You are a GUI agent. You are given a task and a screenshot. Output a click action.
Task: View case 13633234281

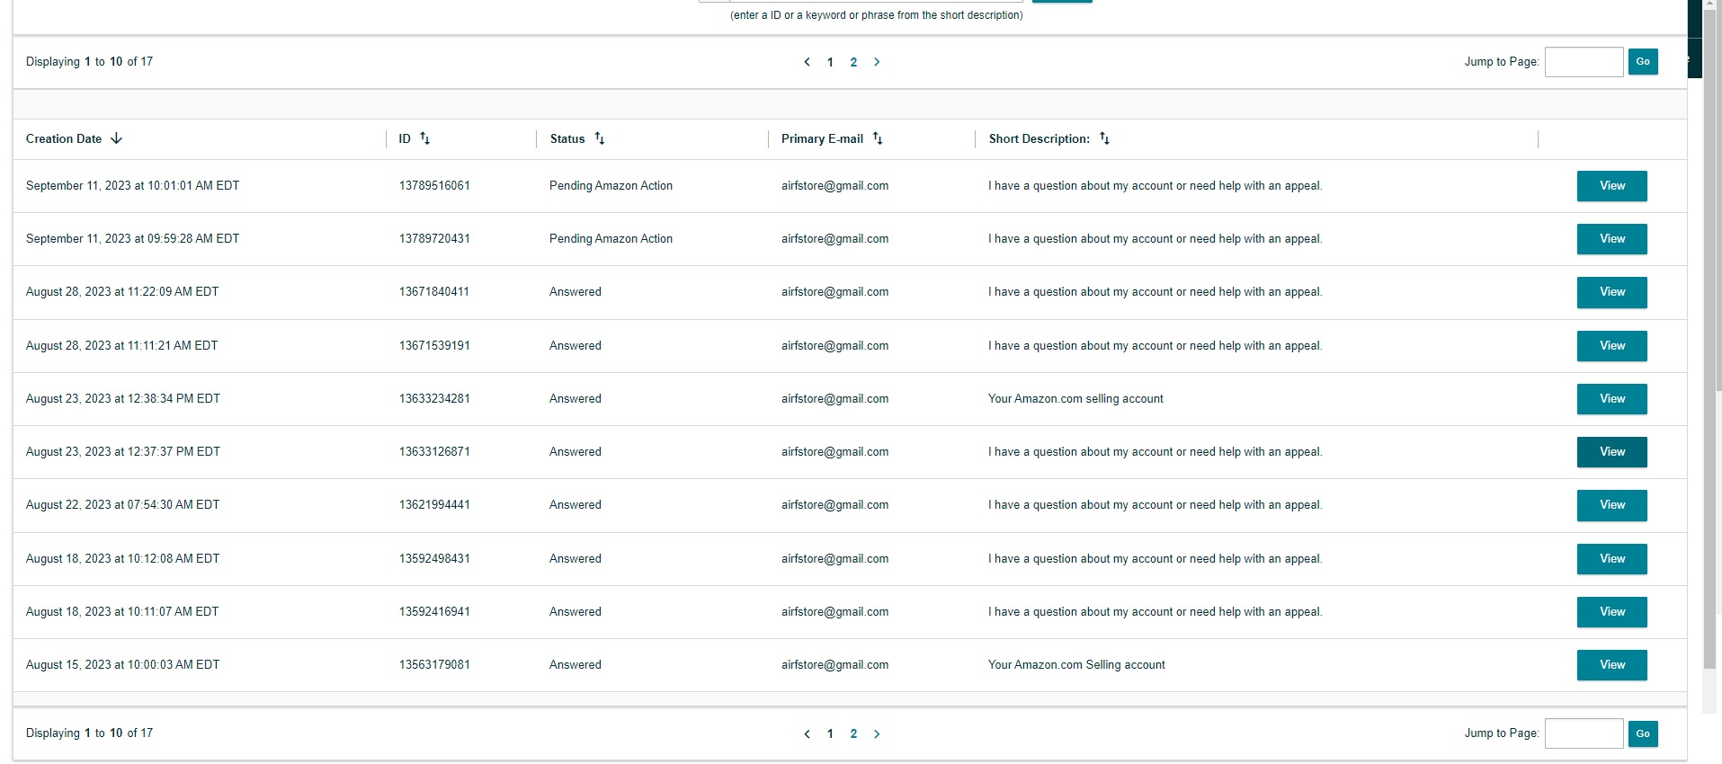click(x=1611, y=399)
